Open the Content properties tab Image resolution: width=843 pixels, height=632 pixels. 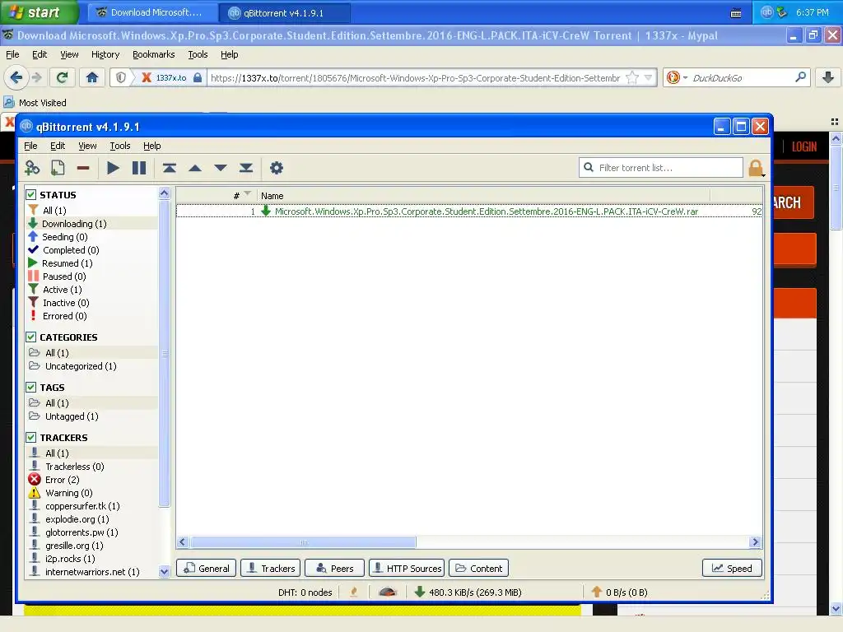click(478, 568)
